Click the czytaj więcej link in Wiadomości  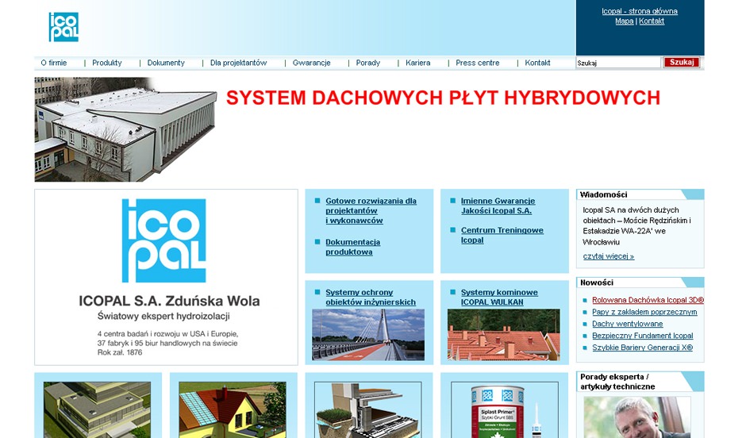coord(609,256)
